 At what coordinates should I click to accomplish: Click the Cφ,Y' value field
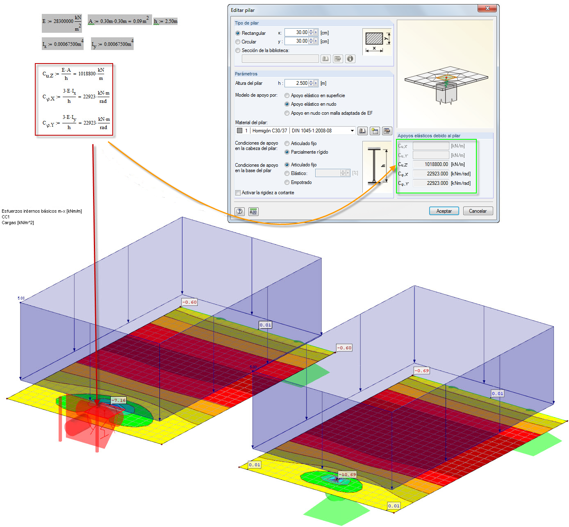(431, 183)
